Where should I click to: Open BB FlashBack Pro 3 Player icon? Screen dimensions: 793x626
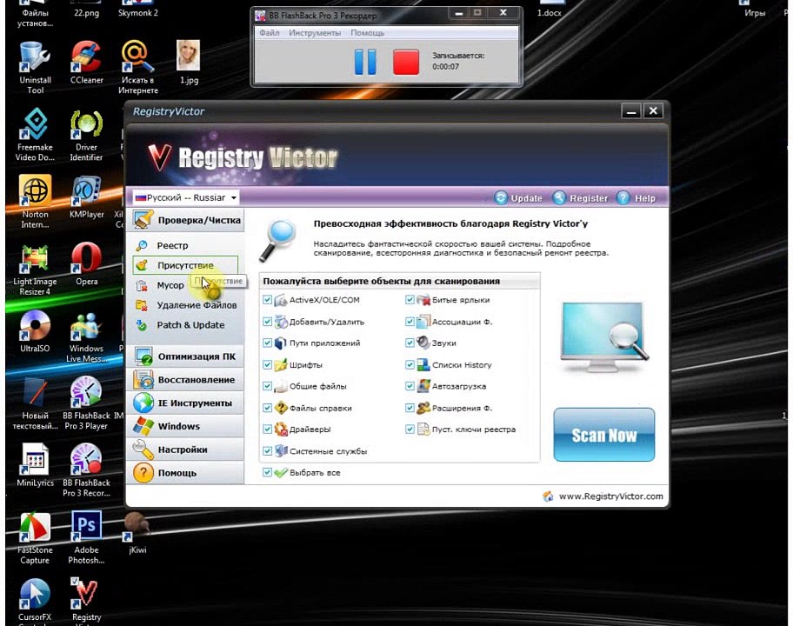(x=85, y=403)
